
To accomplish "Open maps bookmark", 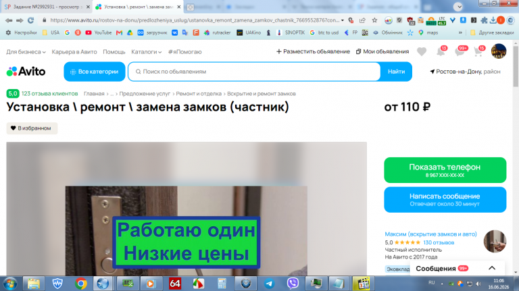I will (x=428, y=32).
